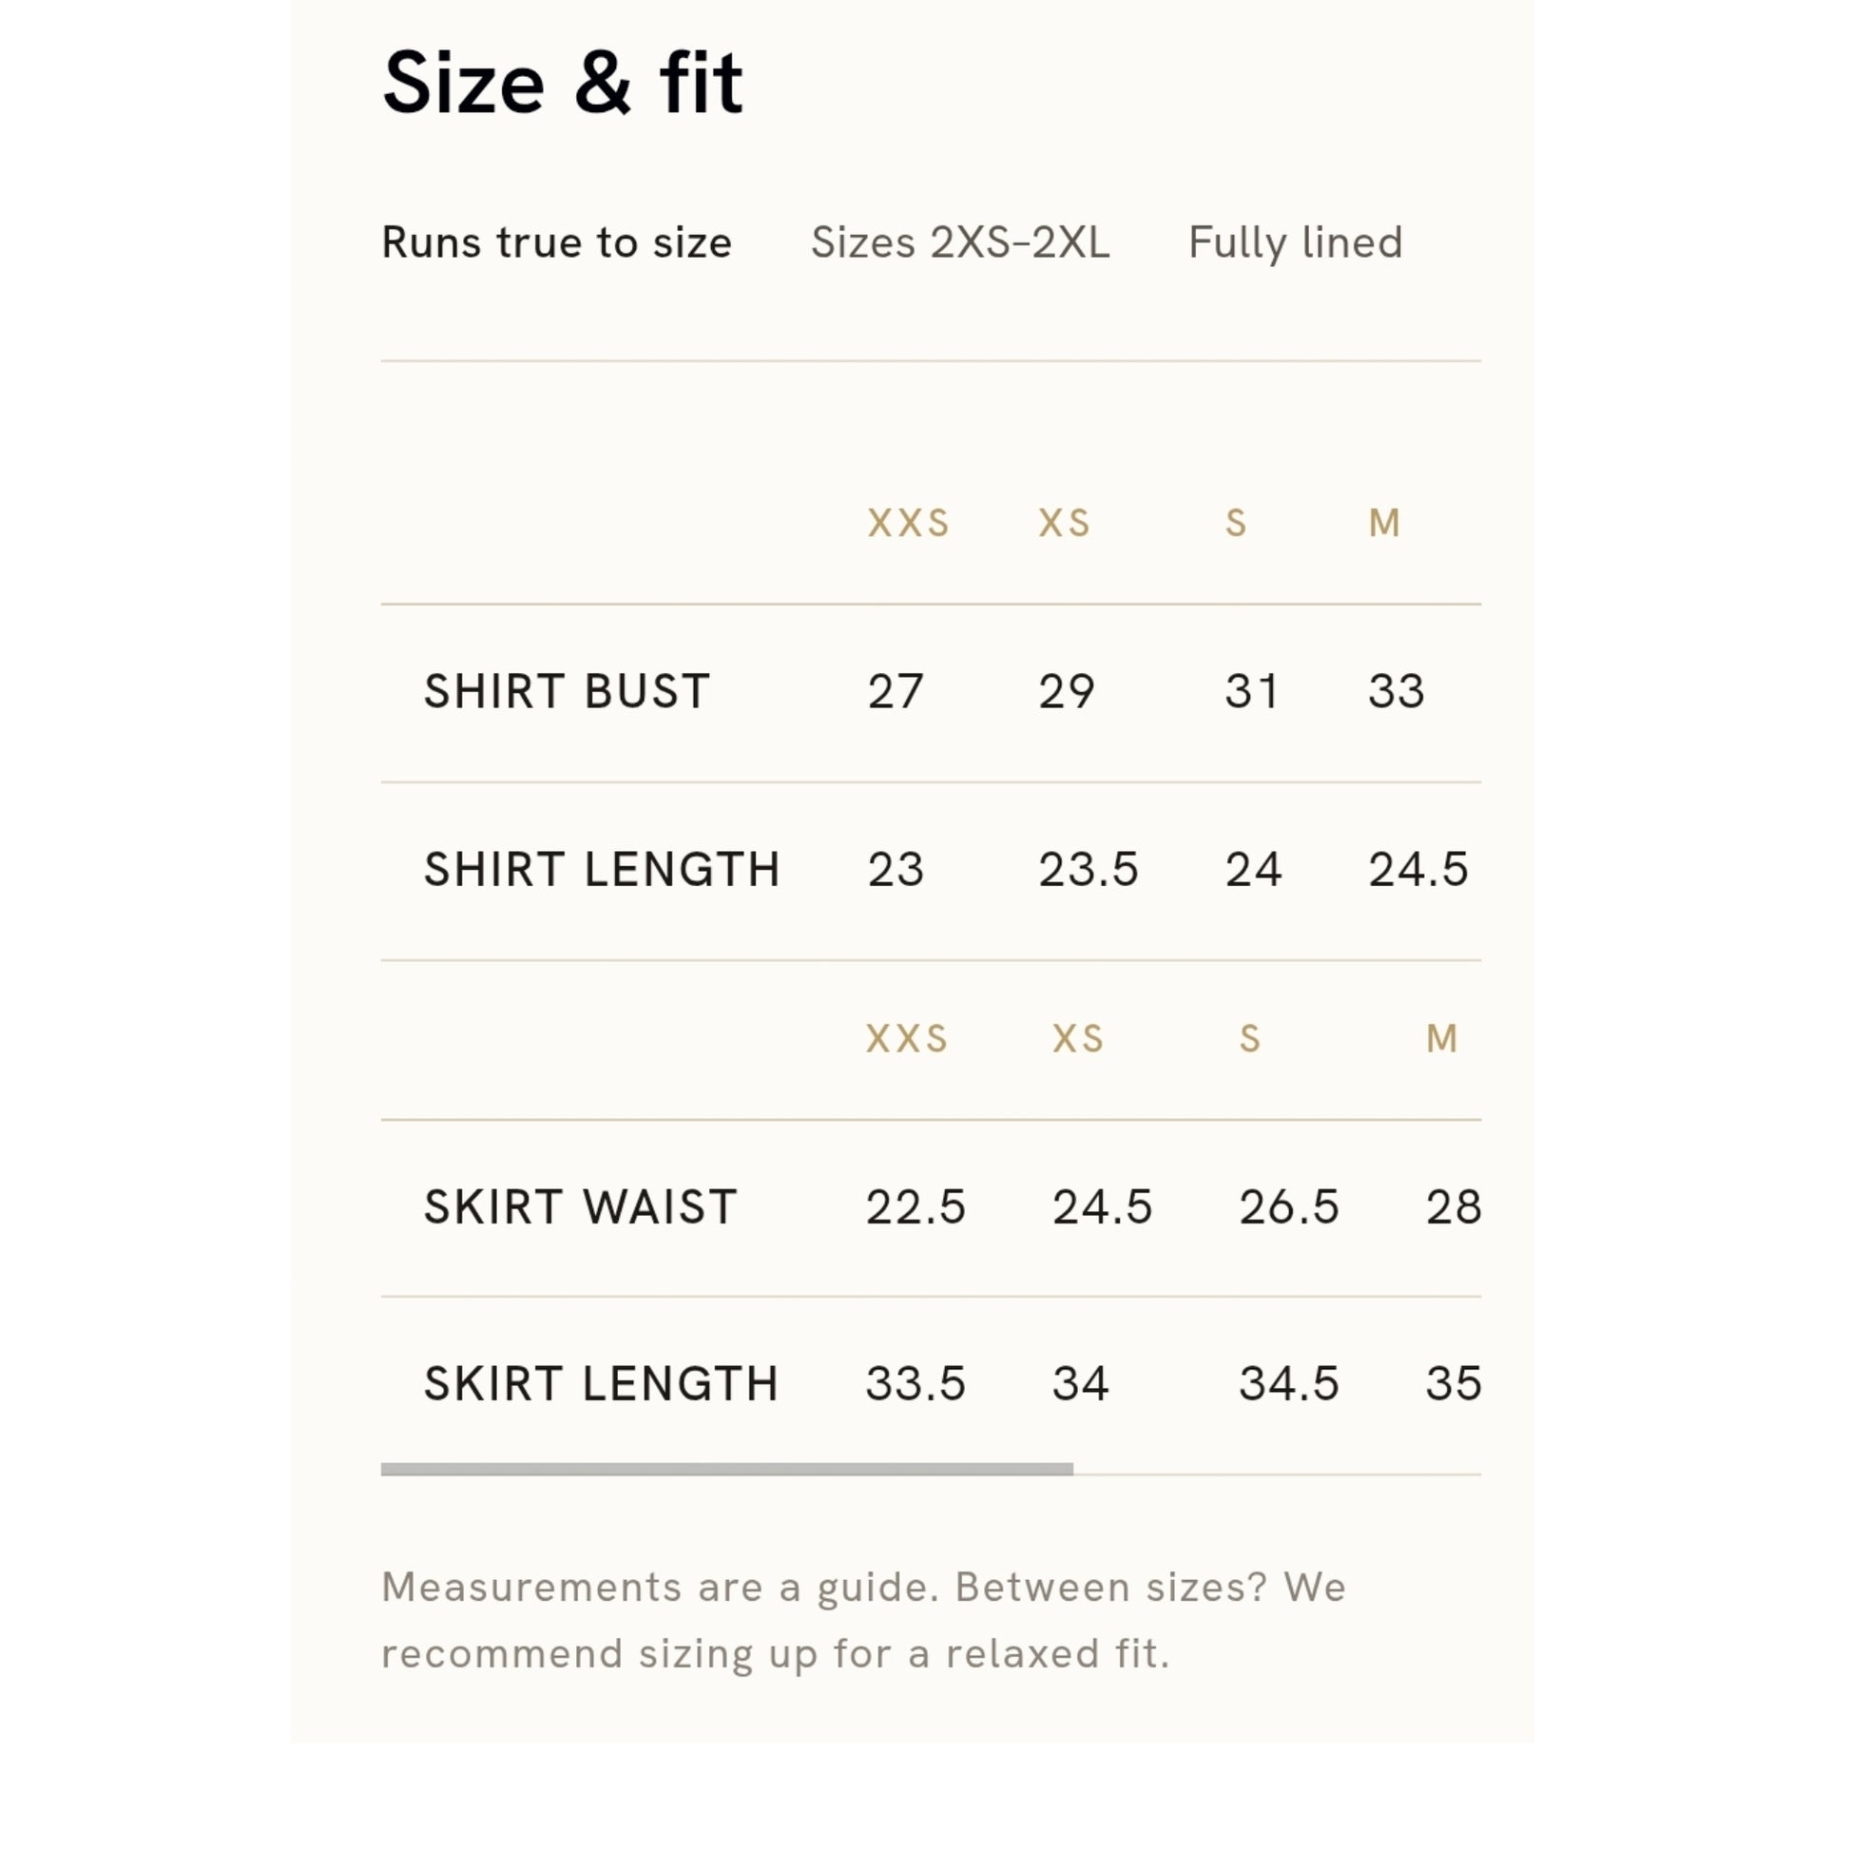Click skirt length value 33.5
This screenshot has height=1850, width=1850.
[x=915, y=1383]
